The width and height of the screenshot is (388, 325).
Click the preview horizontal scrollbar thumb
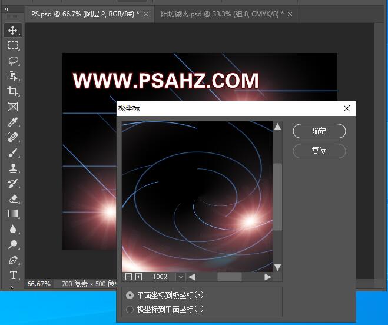pos(230,277)
